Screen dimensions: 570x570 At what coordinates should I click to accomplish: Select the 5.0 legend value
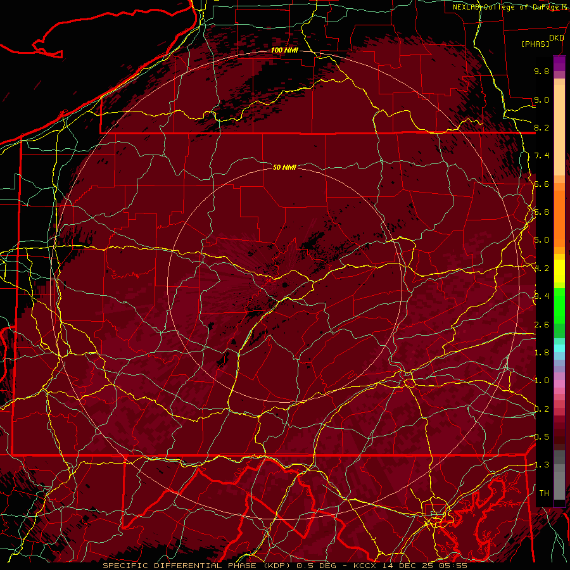tap(541, 240)
